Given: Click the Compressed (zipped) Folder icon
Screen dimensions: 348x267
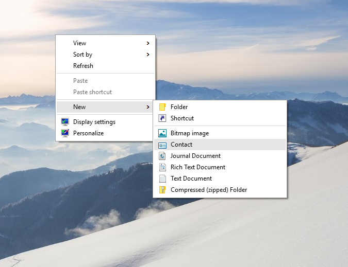Looking at the screenshot, I should tap(162, 190).
